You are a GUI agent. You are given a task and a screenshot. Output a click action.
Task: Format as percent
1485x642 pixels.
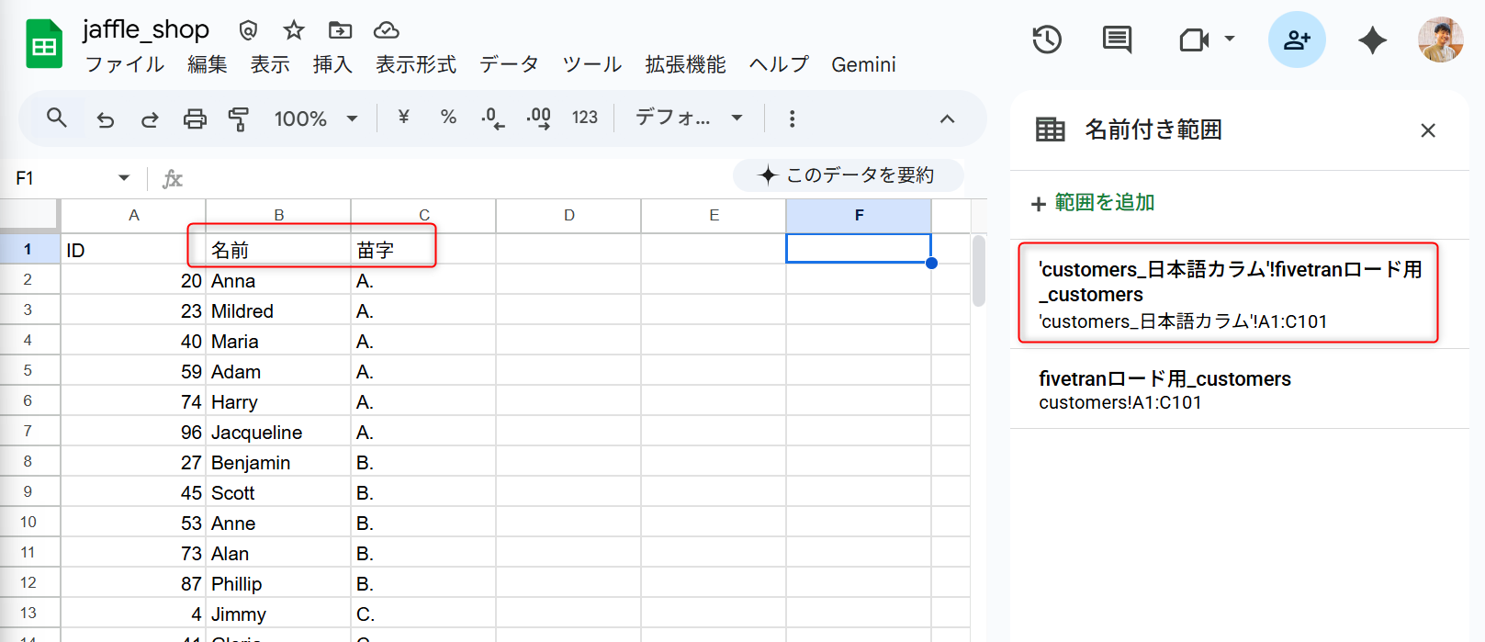448,118
